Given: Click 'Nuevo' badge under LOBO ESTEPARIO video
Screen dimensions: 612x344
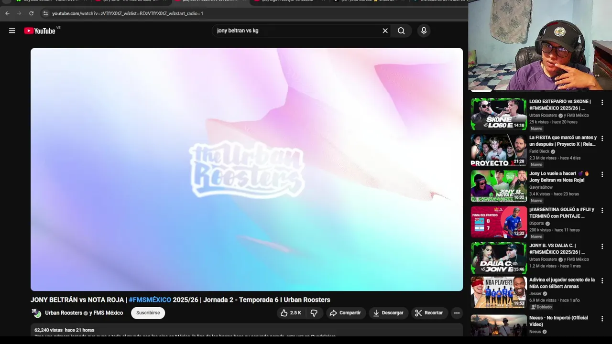Looking at the screenshot, I should pos(536,129).
